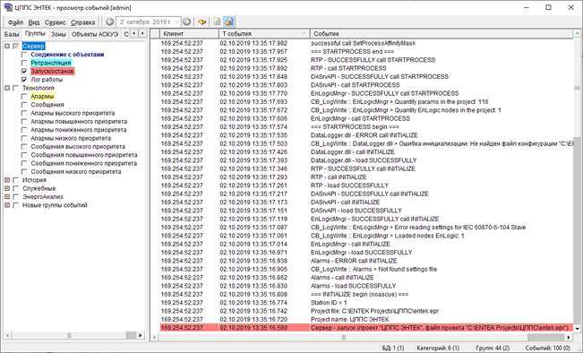This screenshot has height=353, width=583.
Task: Check the Служебные checkbox
Action: [x=15, y=188]
